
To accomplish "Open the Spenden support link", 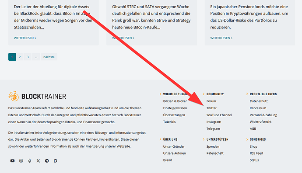I will tap(213, 146).
